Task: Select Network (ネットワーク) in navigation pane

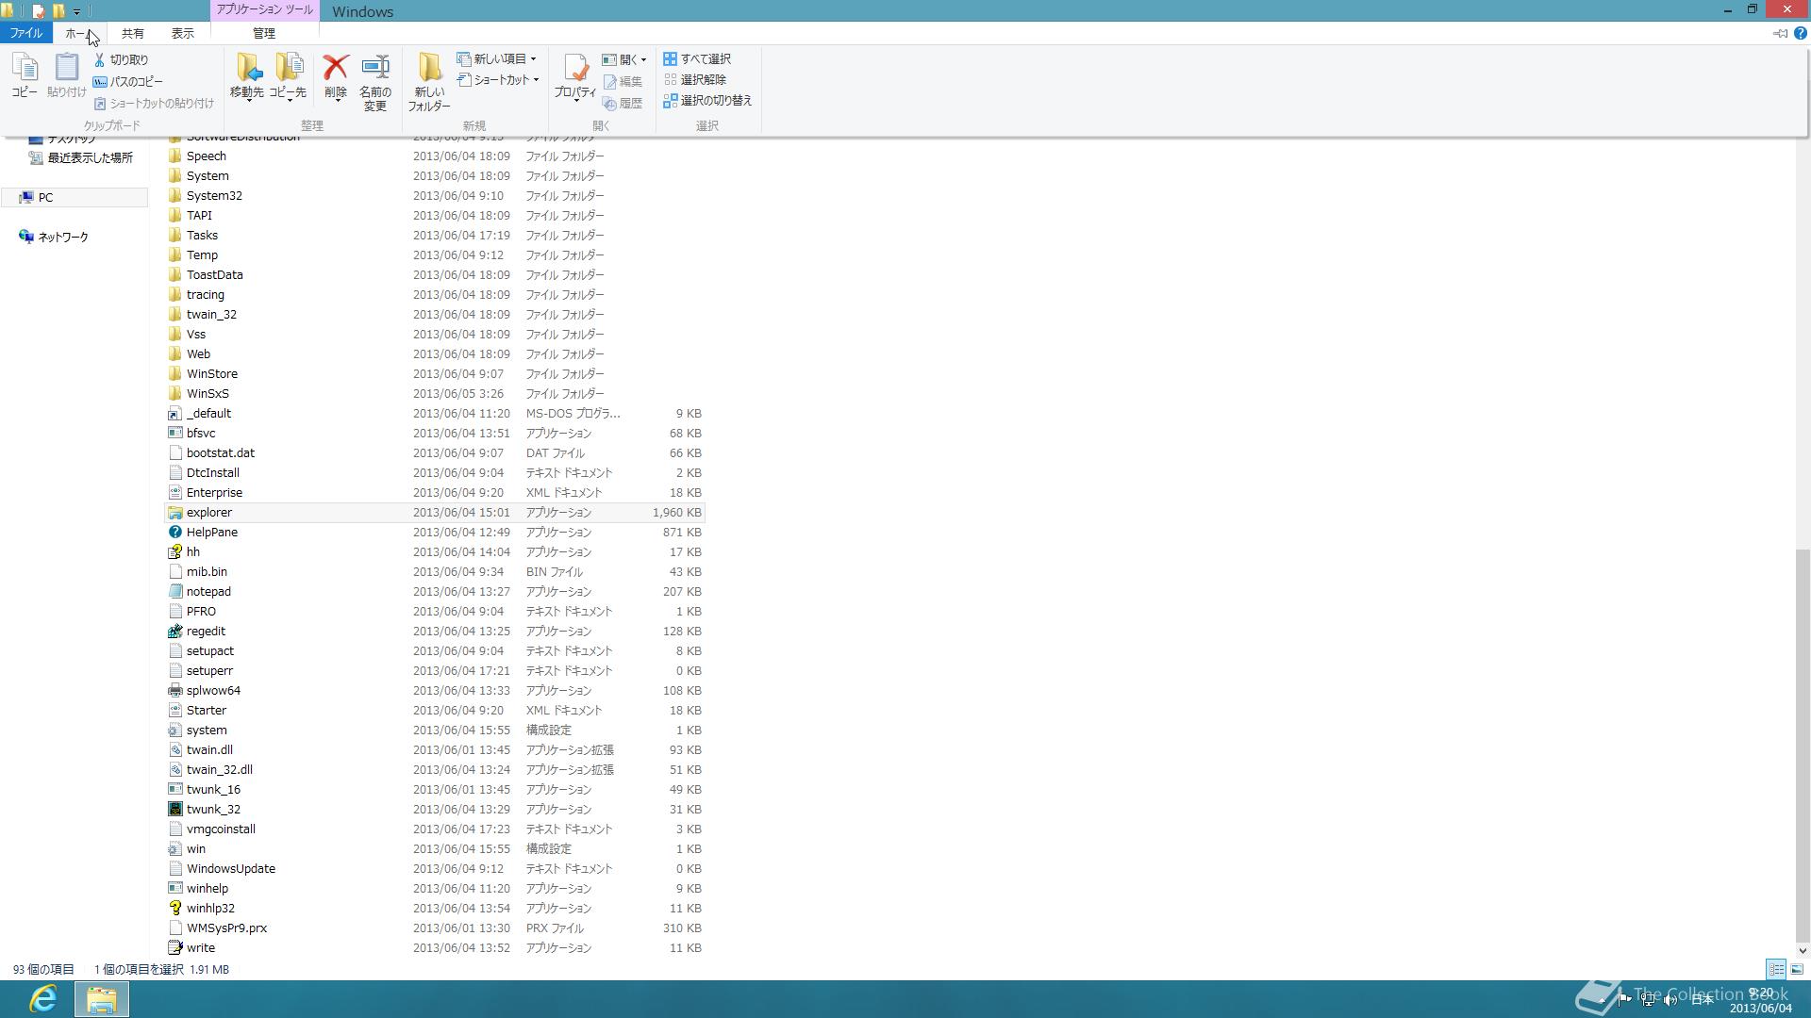Action: 62,237
